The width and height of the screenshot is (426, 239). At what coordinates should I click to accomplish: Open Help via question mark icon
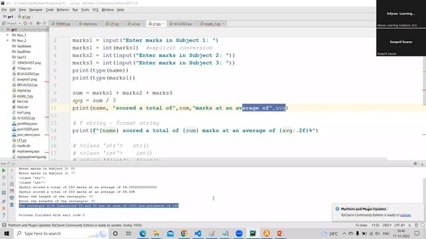[x=4, y=215]
